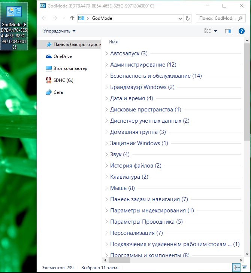Select OneDrive in the navigation pane
The height and width of the screenshot is (273, 251).
point(62,56)
